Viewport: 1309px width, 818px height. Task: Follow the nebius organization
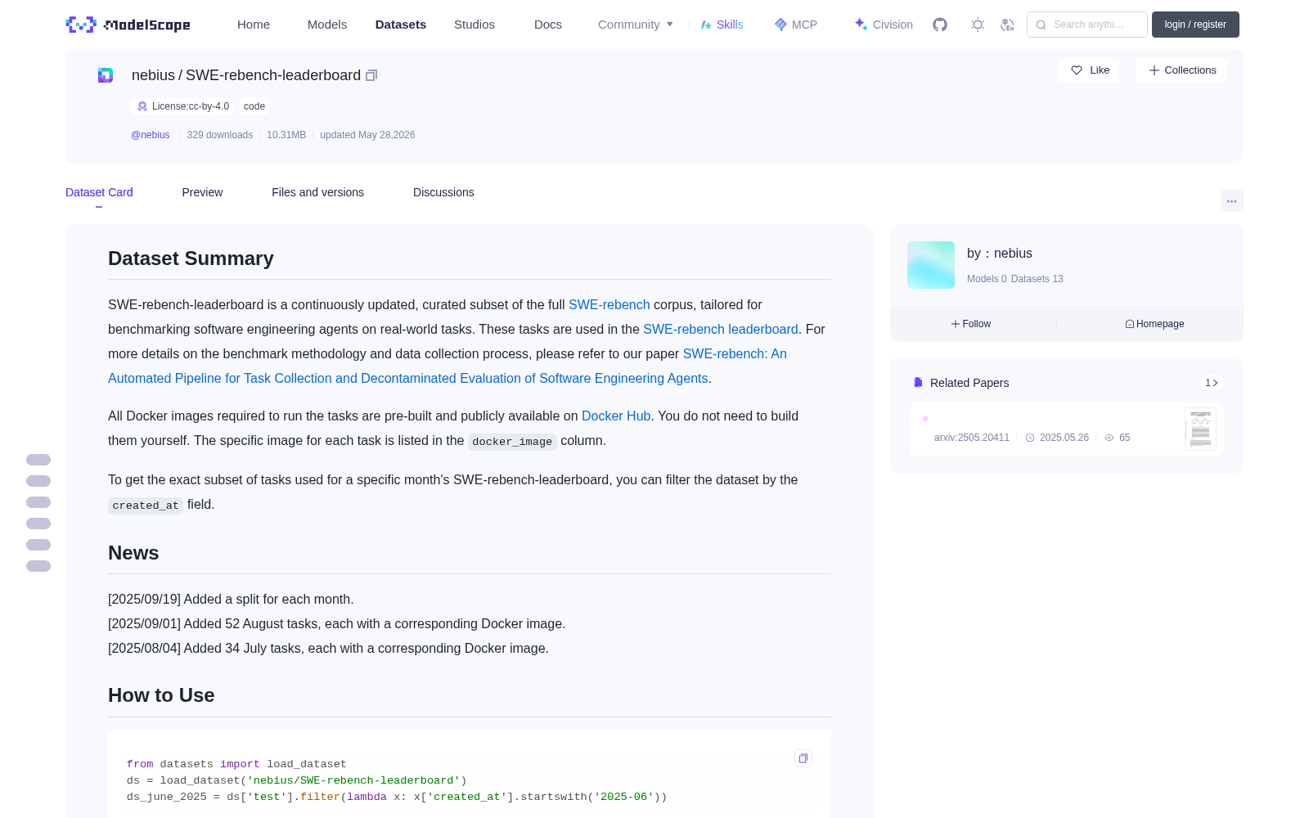[971, 324]
